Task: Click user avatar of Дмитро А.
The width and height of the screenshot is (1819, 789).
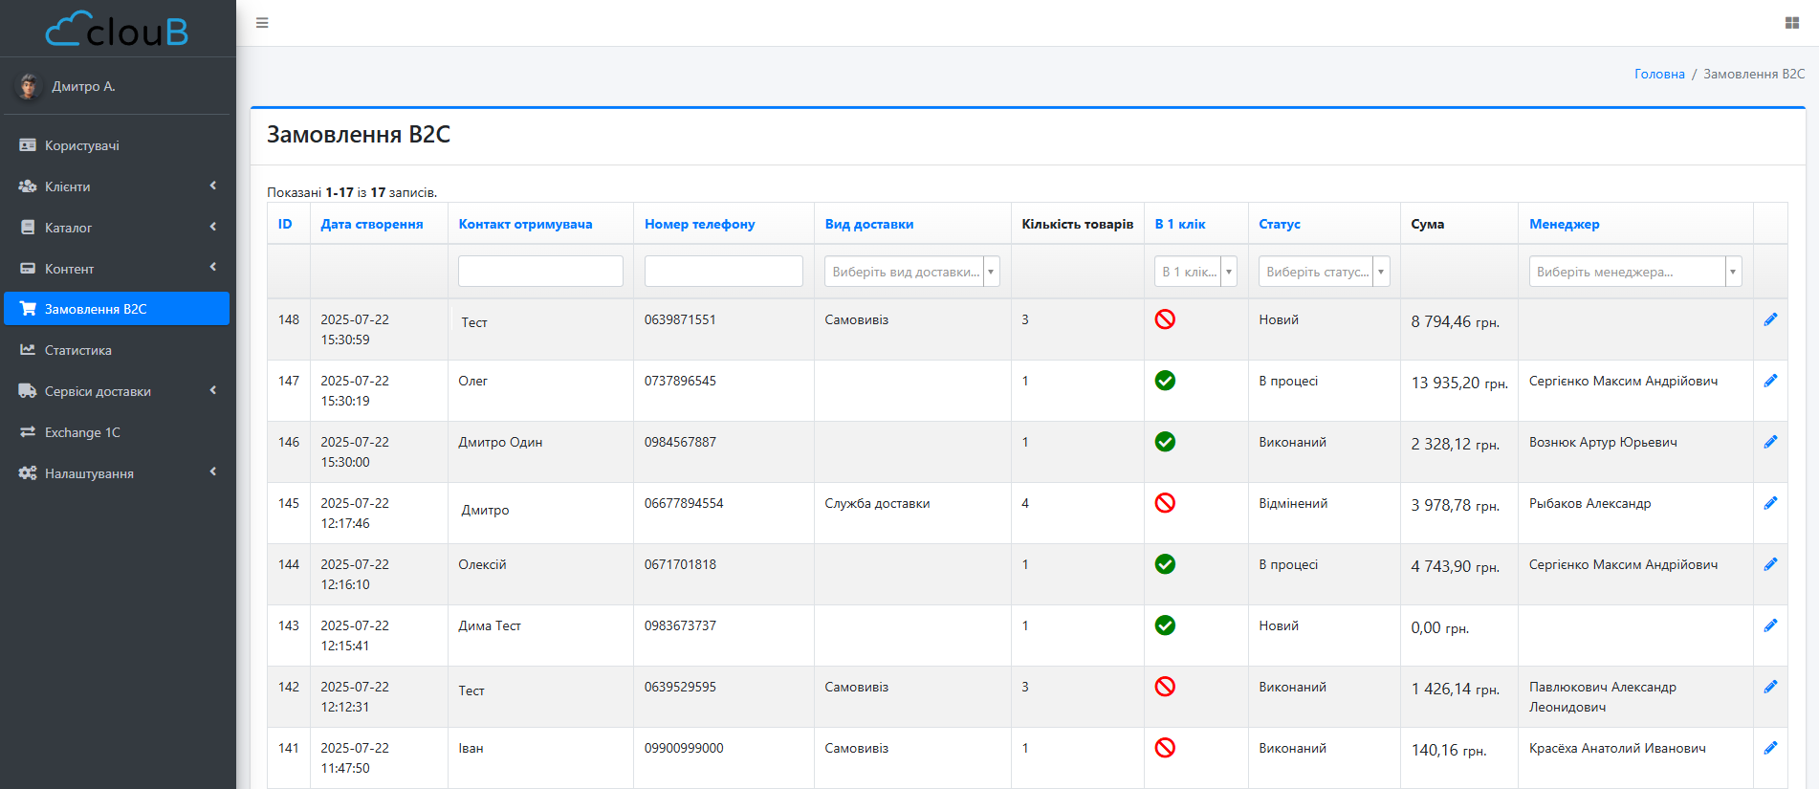Action: click(29, 86)
